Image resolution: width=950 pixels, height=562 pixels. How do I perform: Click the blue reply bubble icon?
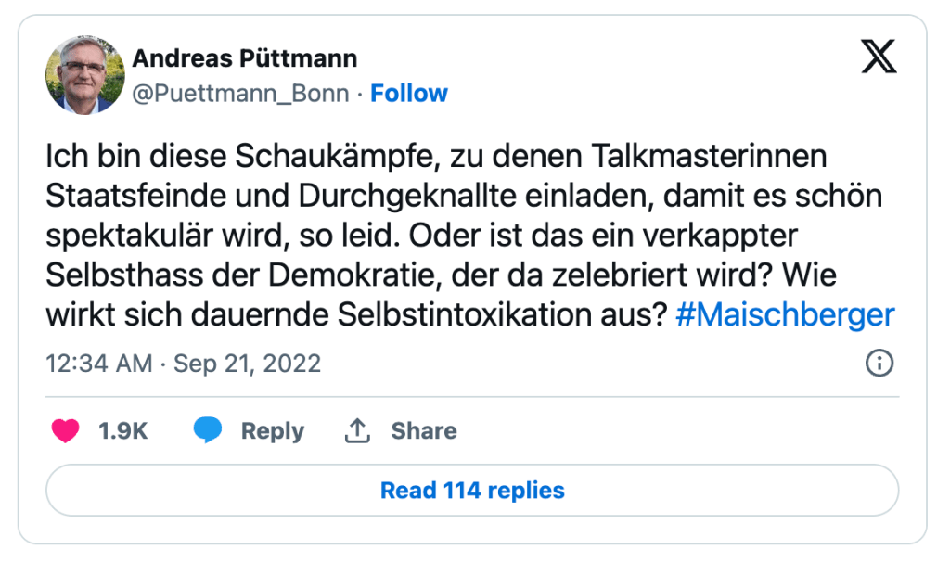pos(207,431)
